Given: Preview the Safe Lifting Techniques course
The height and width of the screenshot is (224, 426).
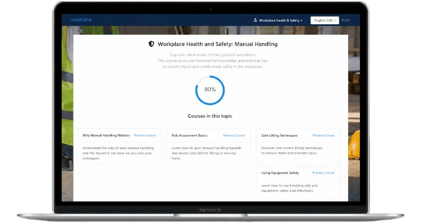Looking at the screenshot, I should (323, 136).
